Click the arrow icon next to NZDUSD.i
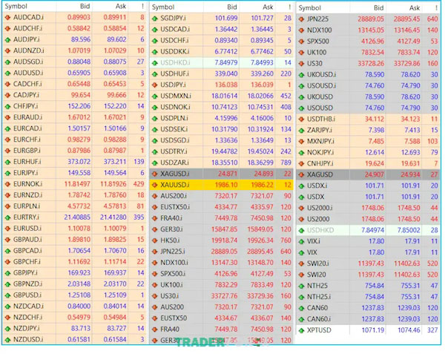Viewport: 445px width, 354px height. coord(7,339)
